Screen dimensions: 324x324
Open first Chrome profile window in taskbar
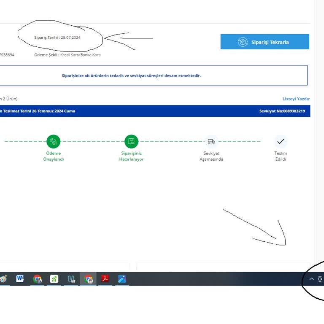[x=37, y=279]
